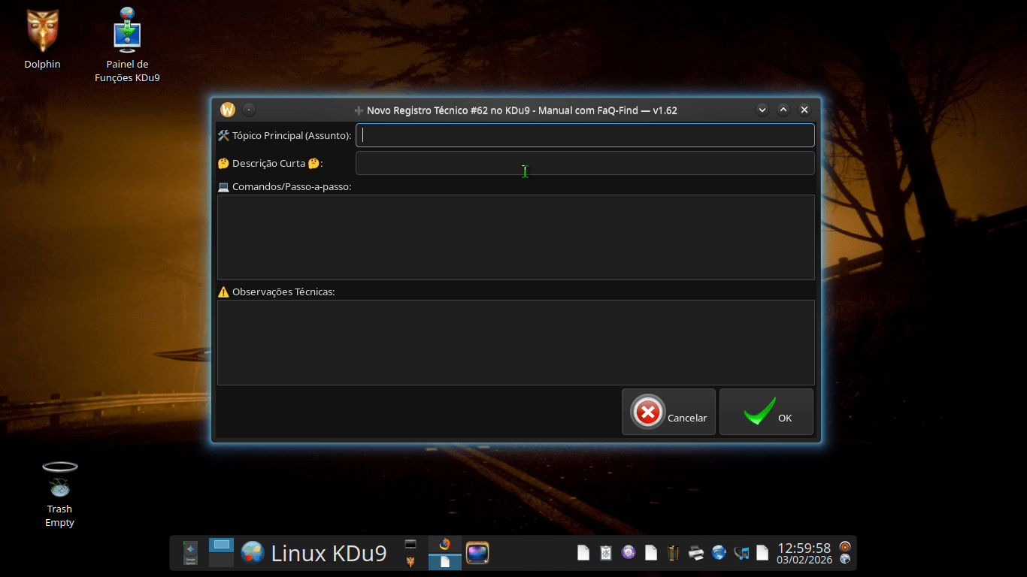Toggle the keep-on-all-desktops pin button in titlebar

[249, 110]
